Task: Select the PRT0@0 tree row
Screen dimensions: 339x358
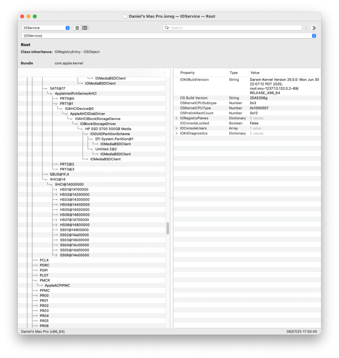Action: (x=92, y=99)
